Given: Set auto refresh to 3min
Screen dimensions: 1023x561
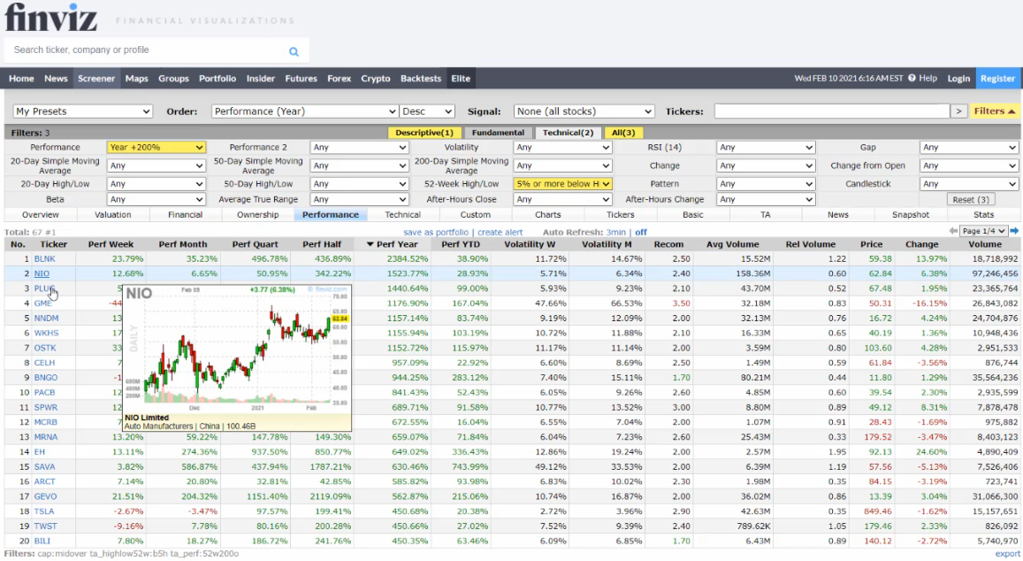Looking at the screenshot, I should click(x=615, y=232).
